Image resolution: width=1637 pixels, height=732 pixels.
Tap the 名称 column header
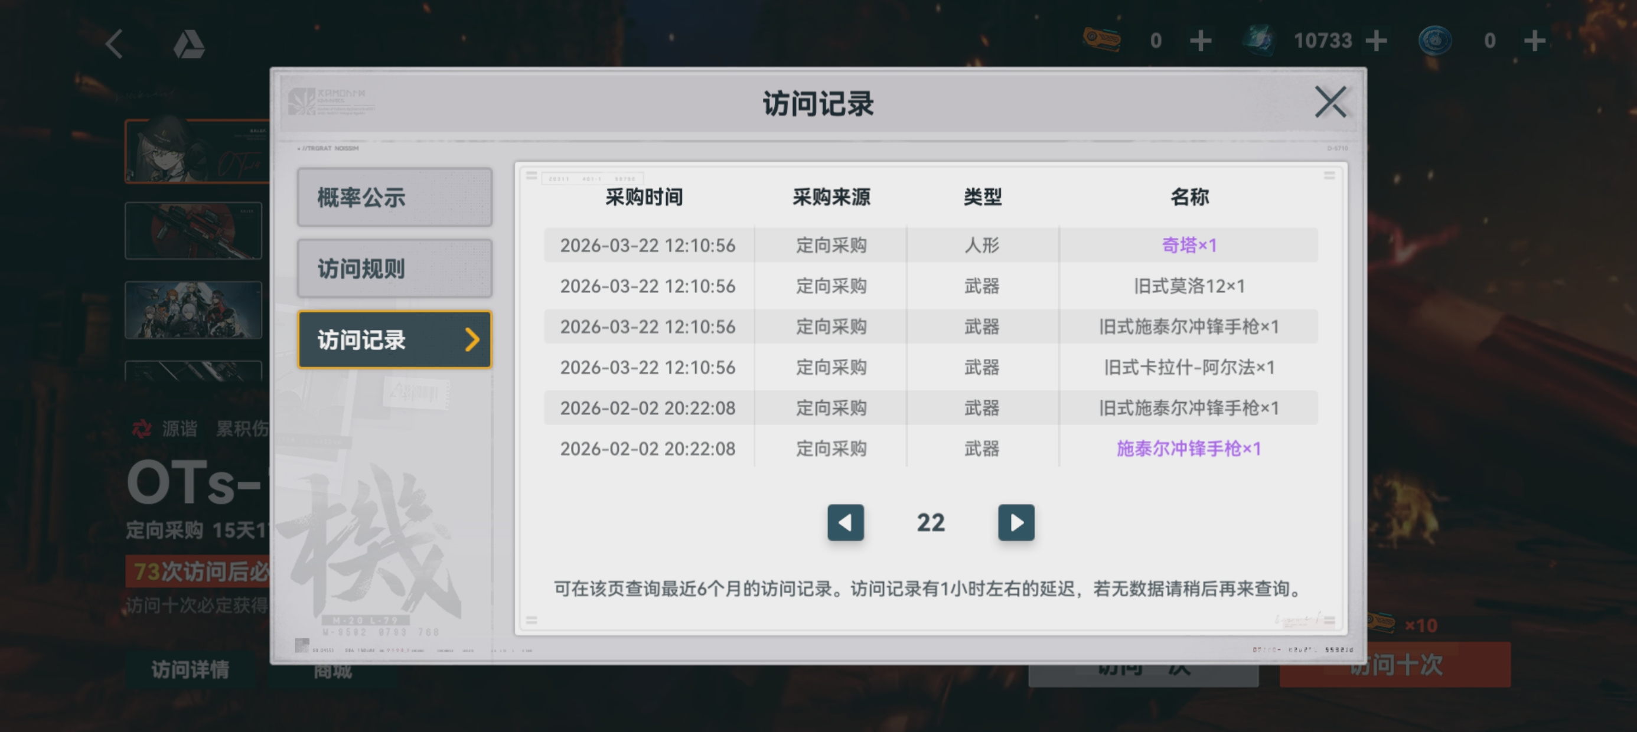click(1189, 197)
